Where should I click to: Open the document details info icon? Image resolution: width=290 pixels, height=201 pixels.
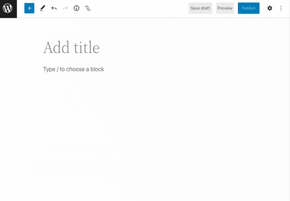point(76,8)
